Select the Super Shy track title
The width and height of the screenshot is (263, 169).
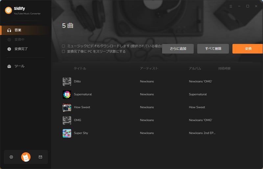(81, 133)
